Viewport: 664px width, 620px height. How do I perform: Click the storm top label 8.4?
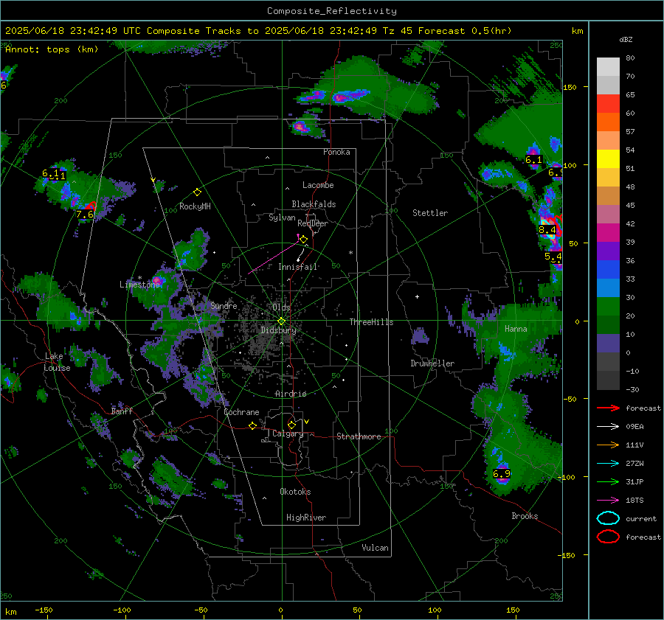coord(547,230)
